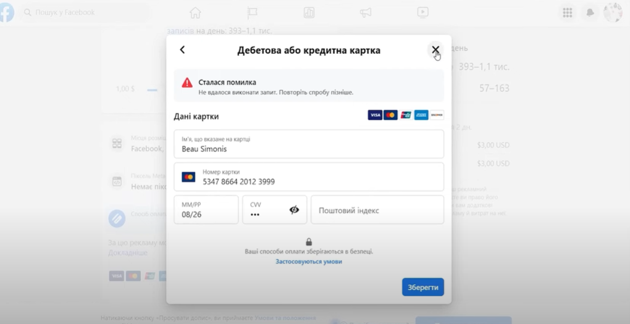Click the Умови та положення link
The image size is (630, 324).
point(285,318)
